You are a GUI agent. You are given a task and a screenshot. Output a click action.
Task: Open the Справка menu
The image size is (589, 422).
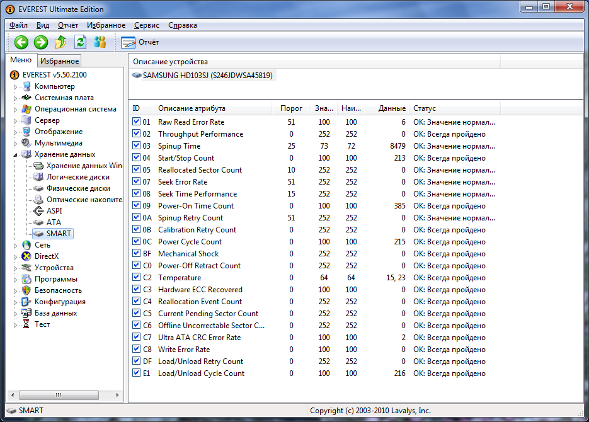coord(183,25)
